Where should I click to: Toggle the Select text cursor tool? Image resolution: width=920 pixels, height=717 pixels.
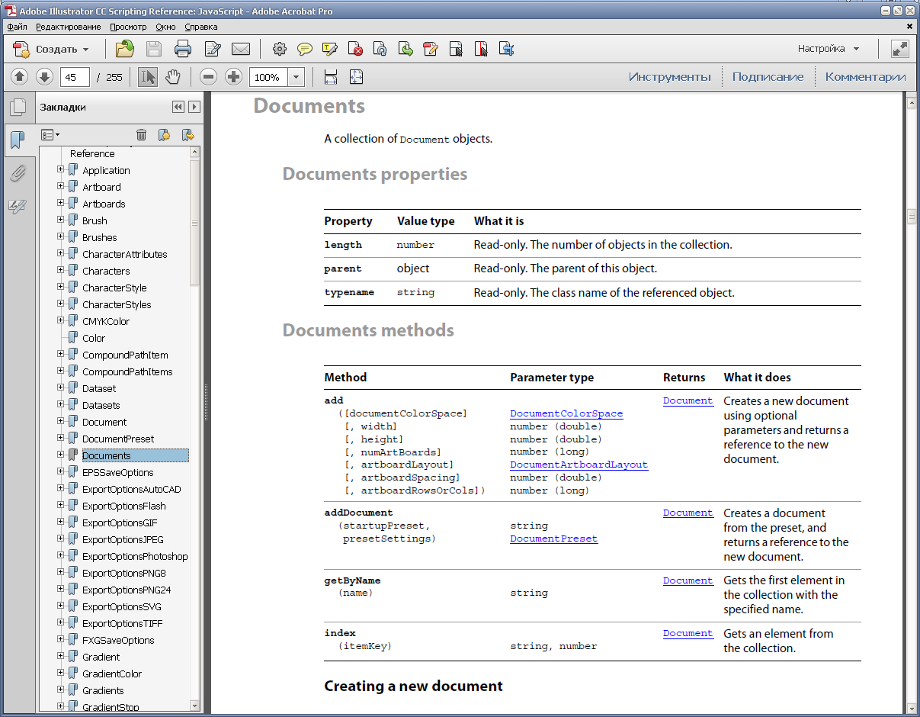148,77
